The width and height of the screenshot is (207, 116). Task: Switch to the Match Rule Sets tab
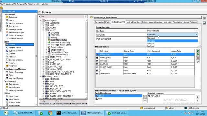134,22
